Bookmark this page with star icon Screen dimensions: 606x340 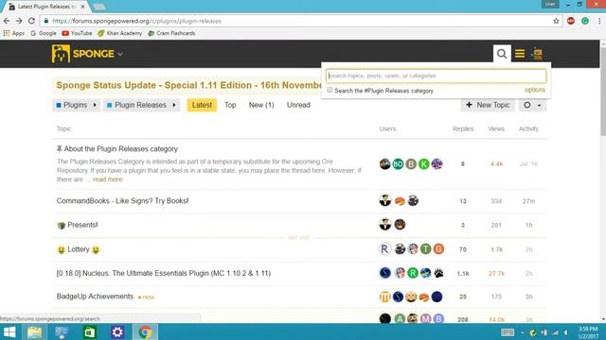coord(556,21)
